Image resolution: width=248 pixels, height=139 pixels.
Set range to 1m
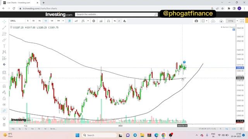tap(32, 129)
